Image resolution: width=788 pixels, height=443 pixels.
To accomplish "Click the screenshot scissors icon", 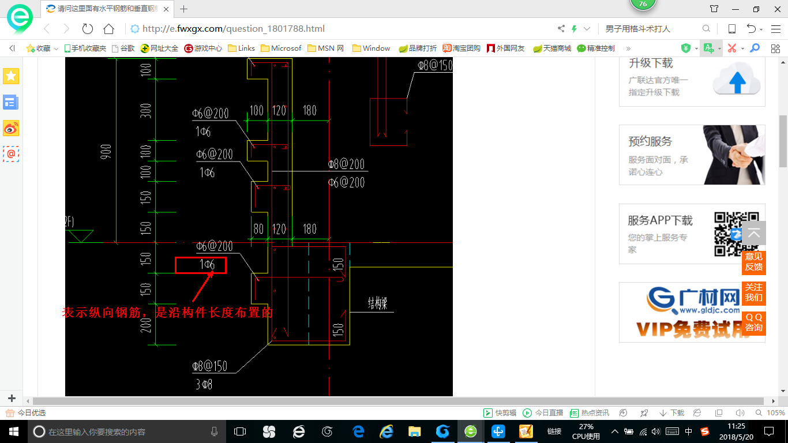I will [x=732, y=48].
